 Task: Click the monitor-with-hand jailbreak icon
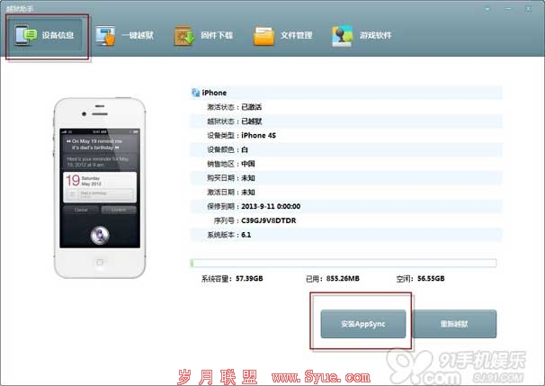105,35
